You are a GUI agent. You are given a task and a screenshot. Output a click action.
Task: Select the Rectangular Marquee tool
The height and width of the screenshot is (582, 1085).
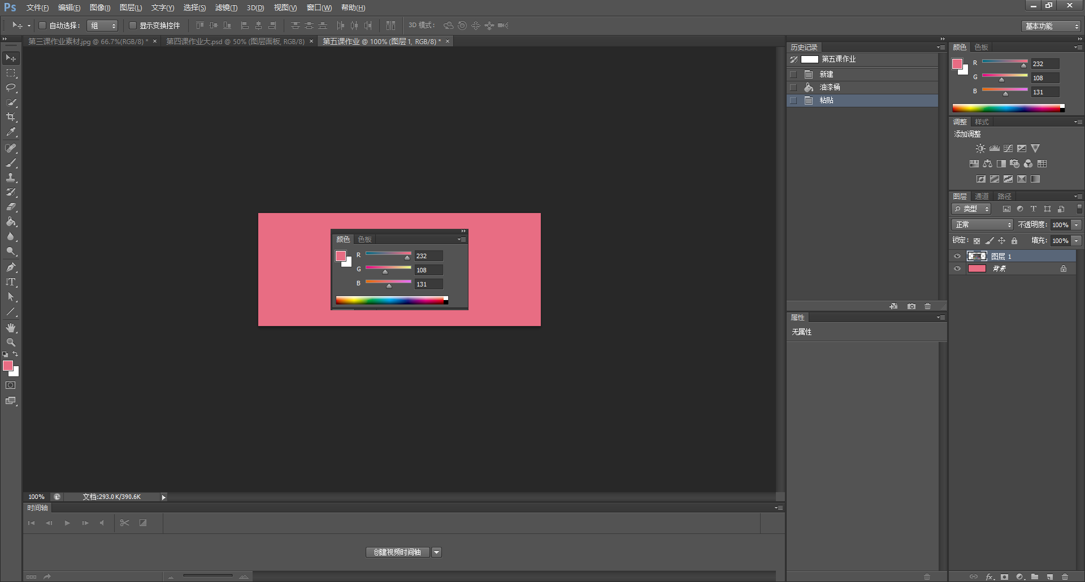(11, 73)
